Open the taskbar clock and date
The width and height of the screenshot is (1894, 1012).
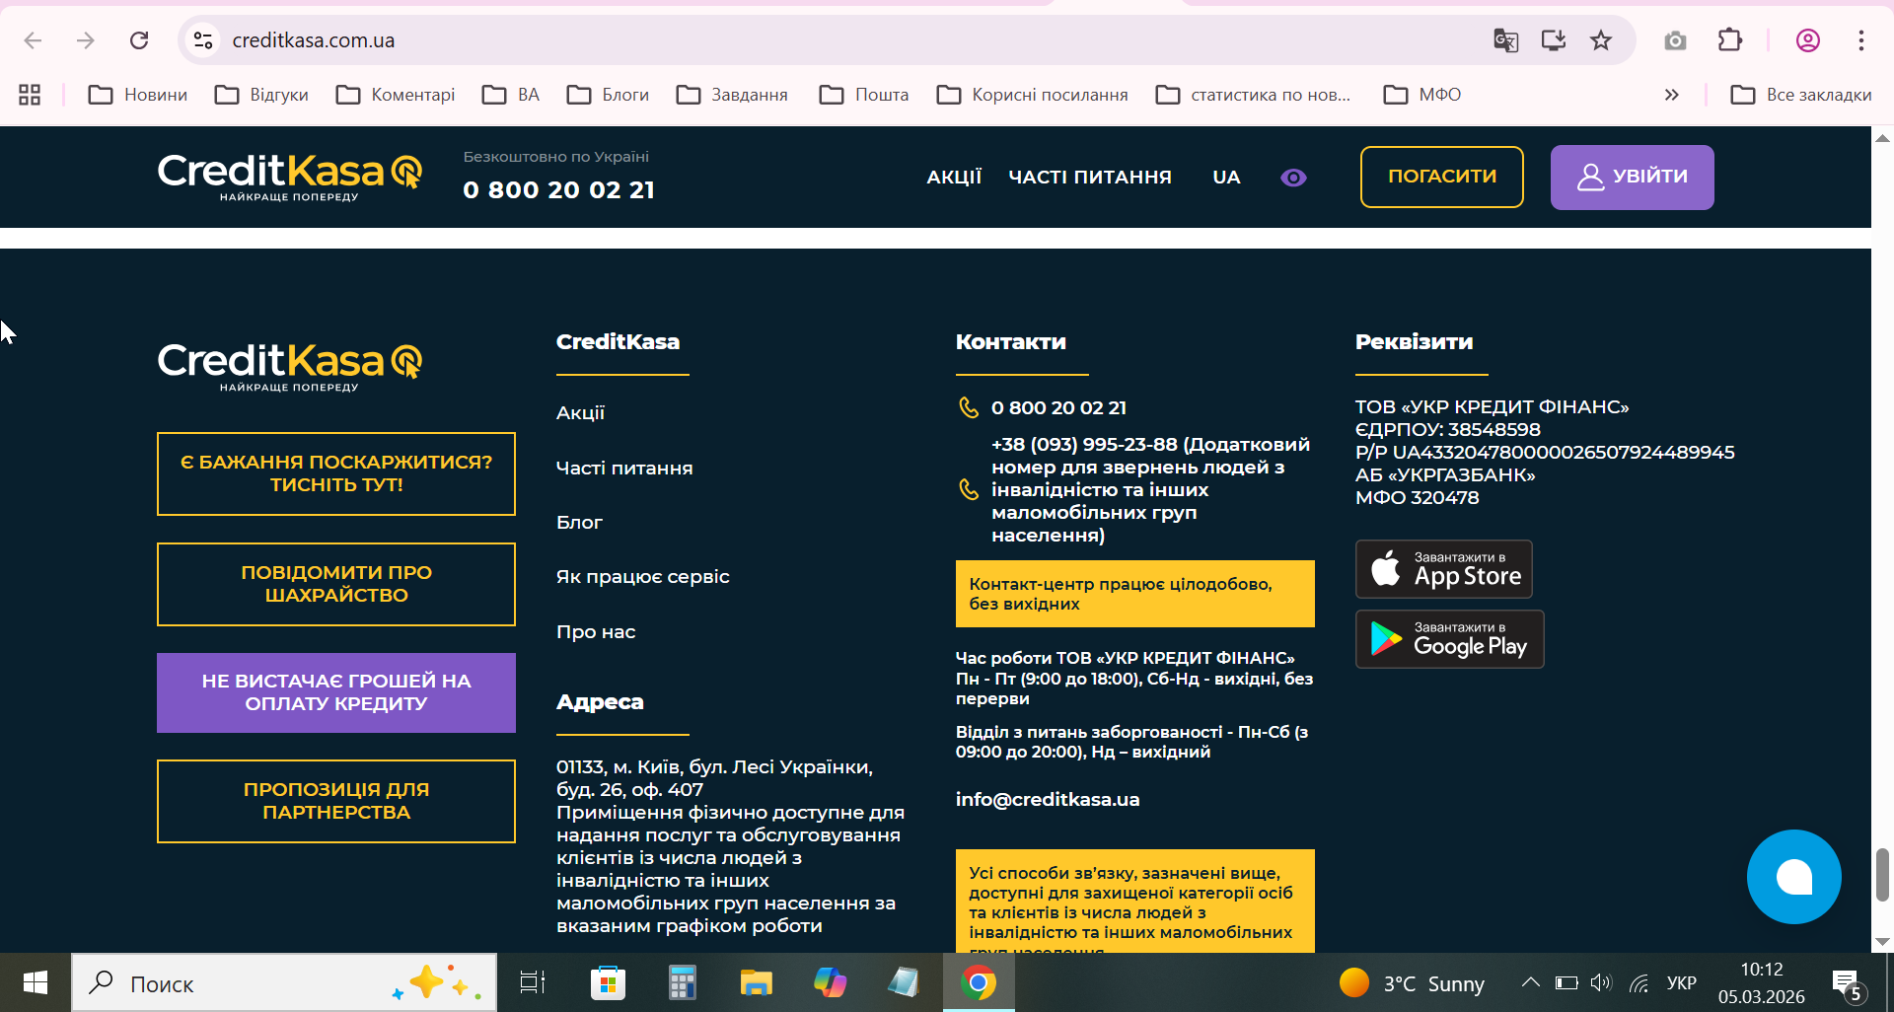click(1762, 982)
